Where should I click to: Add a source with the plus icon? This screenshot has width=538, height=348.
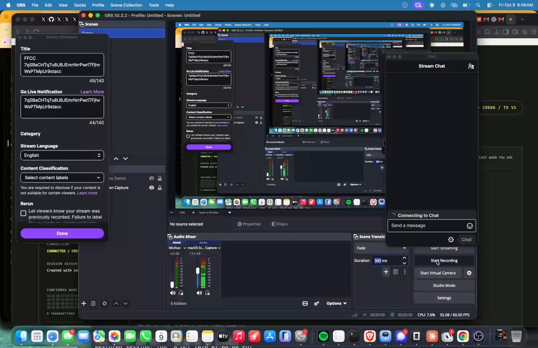point(84,303)
